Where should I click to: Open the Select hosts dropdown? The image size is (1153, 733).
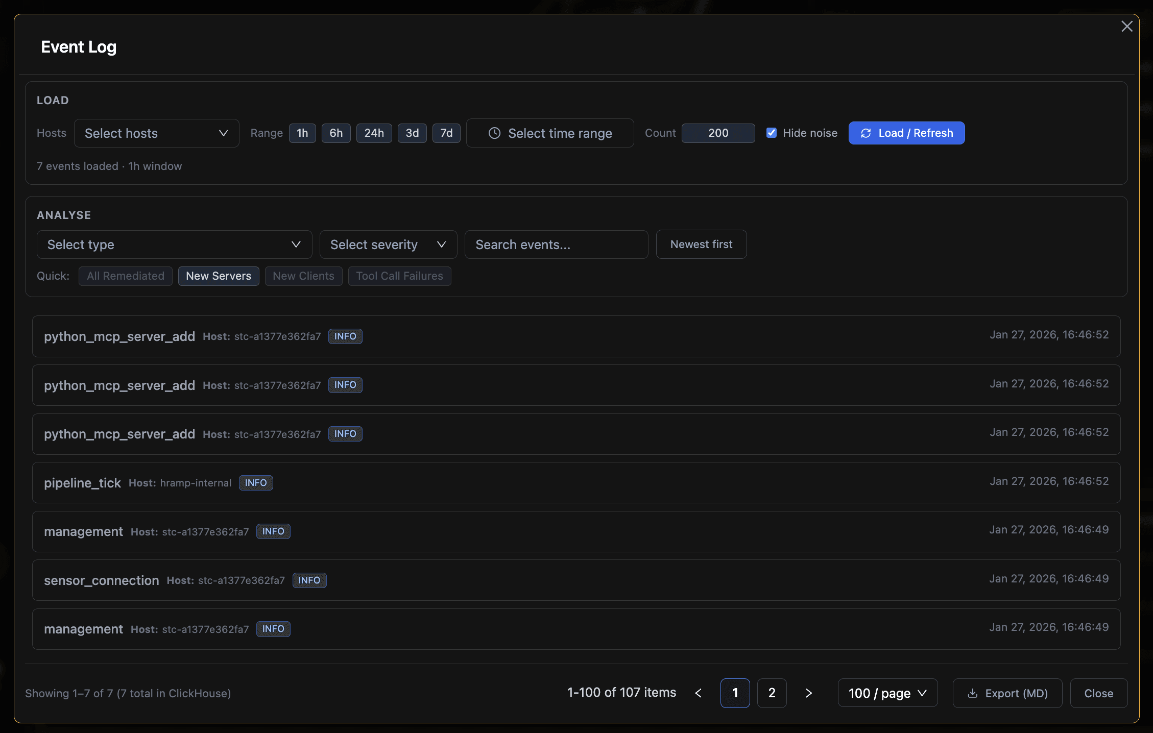pos(156,133)
